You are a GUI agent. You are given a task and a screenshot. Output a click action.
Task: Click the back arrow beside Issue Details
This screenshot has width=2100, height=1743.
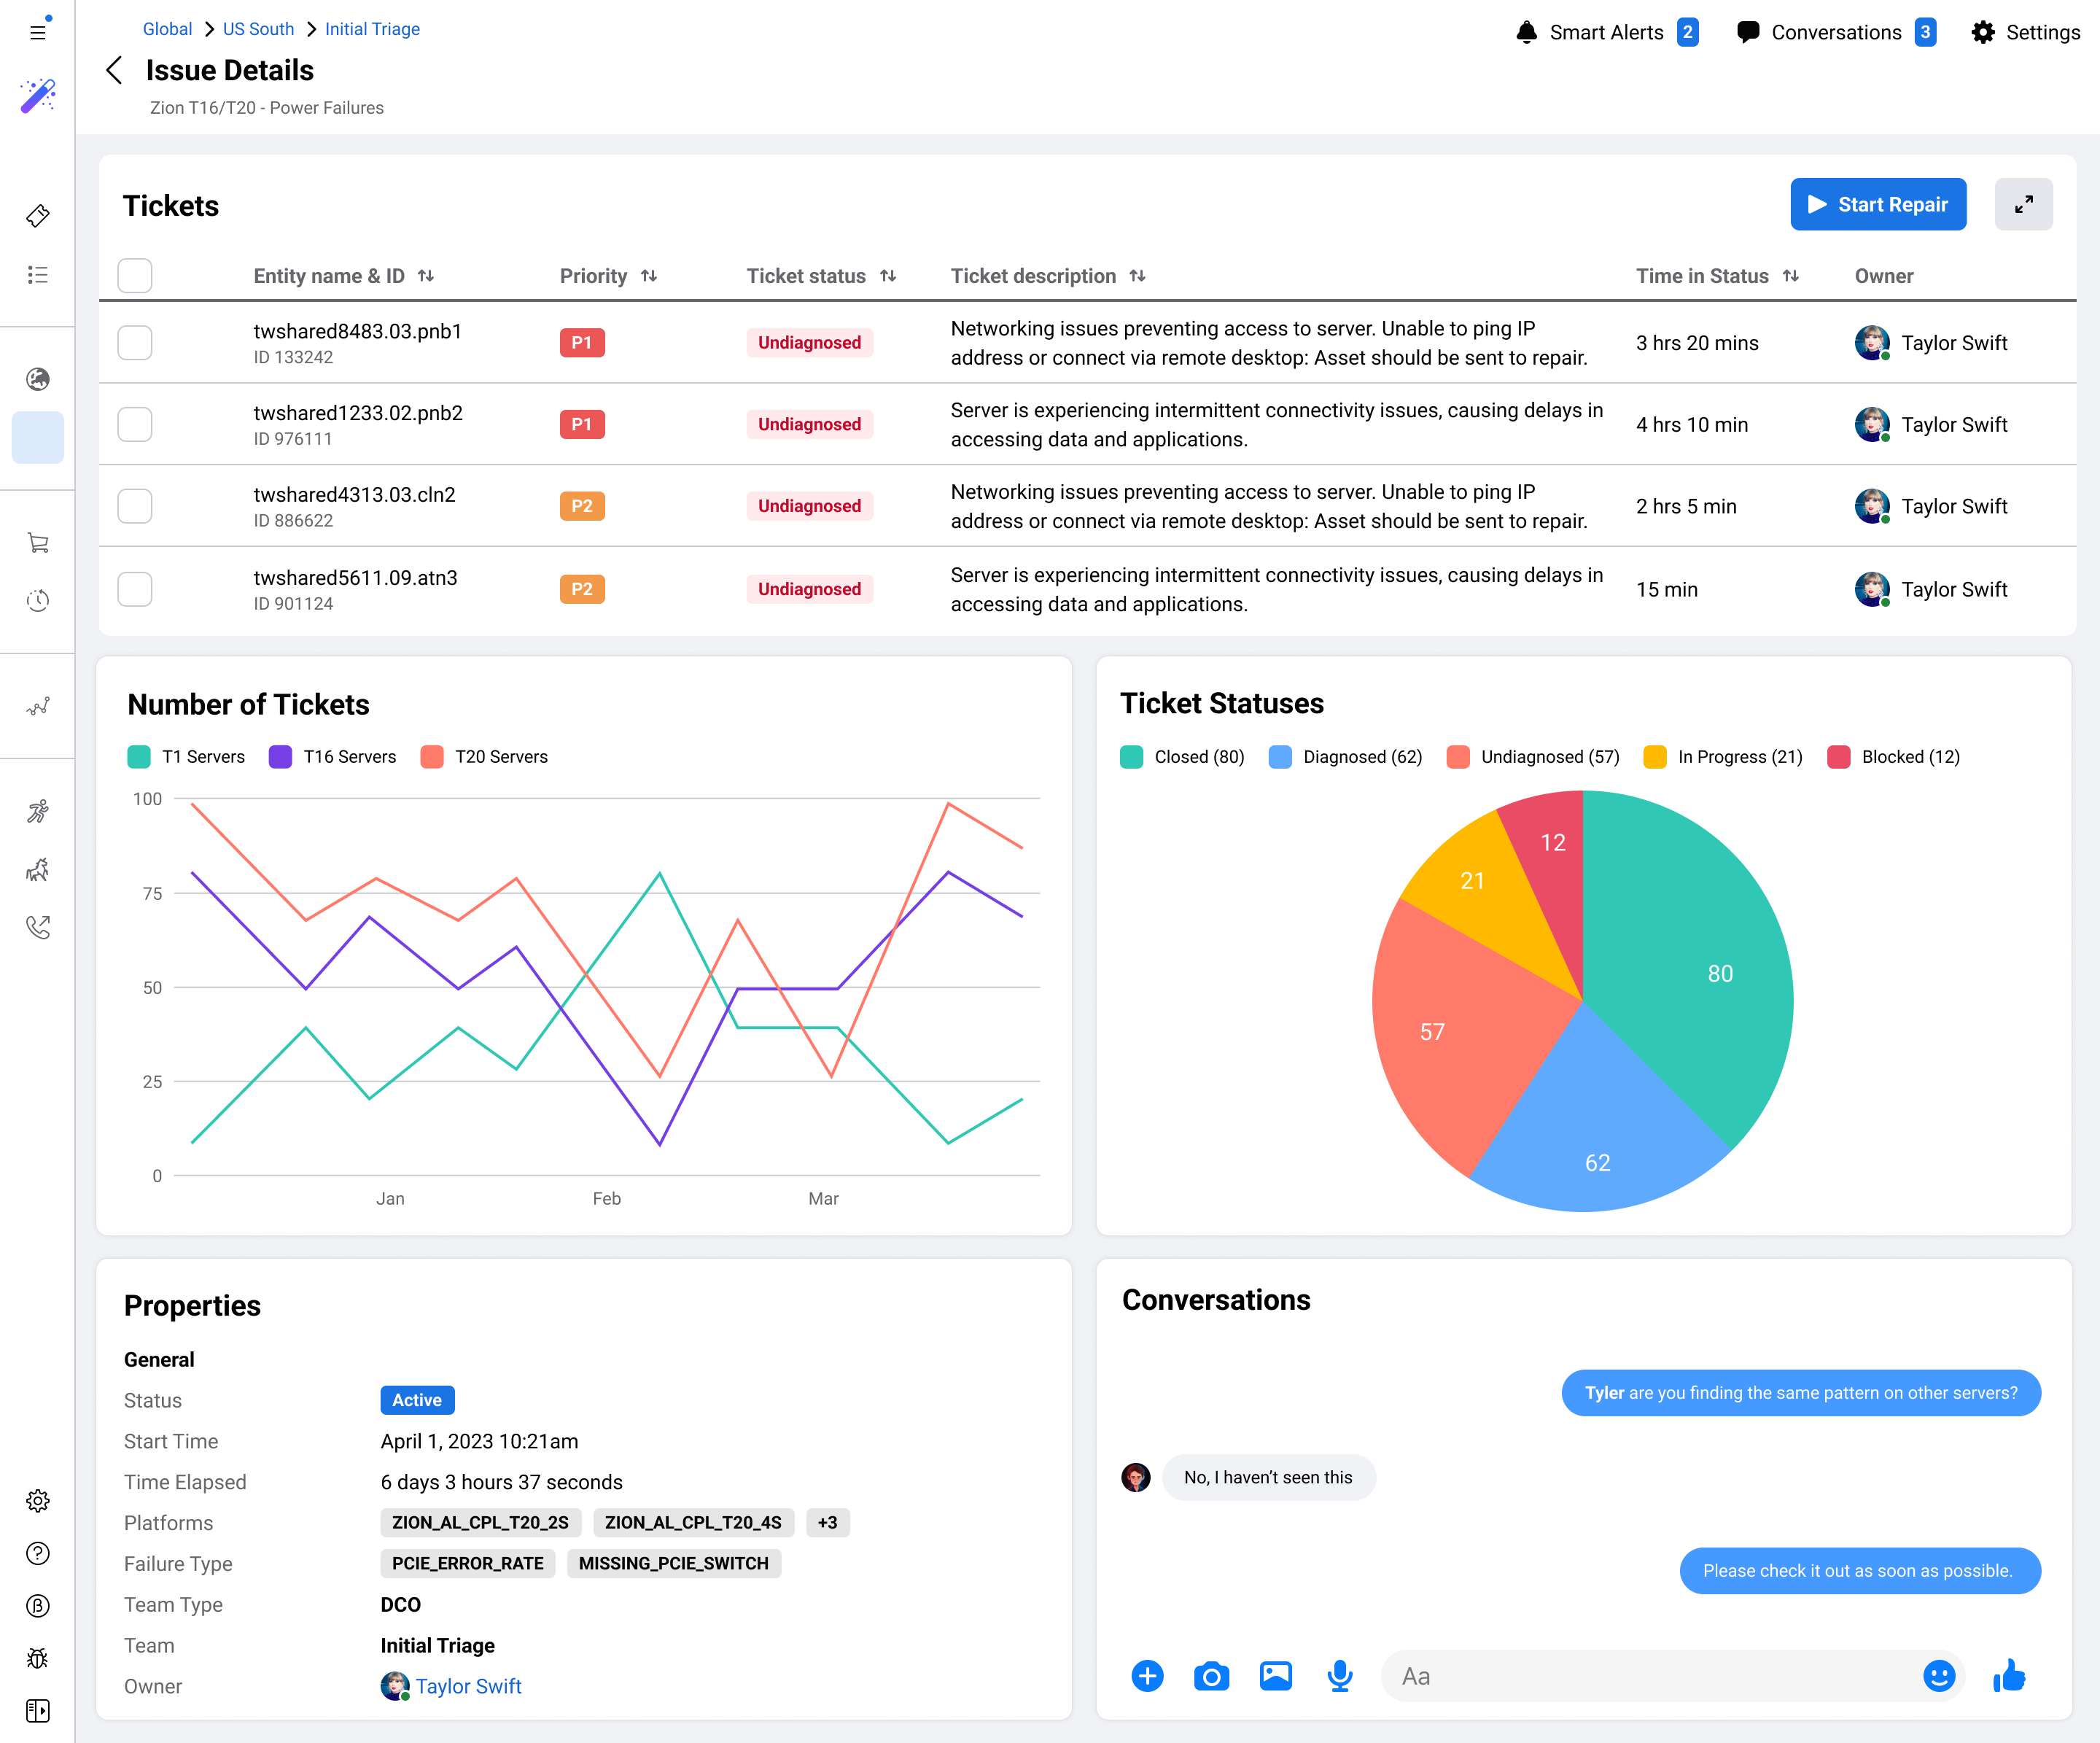(x=114, y=70)
